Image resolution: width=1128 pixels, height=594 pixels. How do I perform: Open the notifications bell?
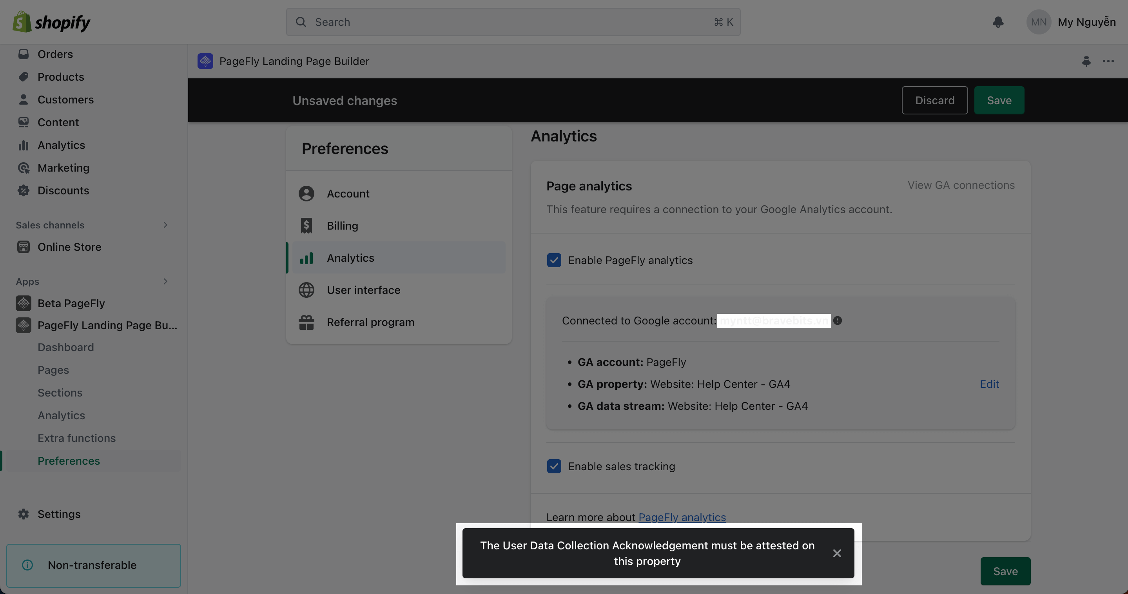click(998, 22)
